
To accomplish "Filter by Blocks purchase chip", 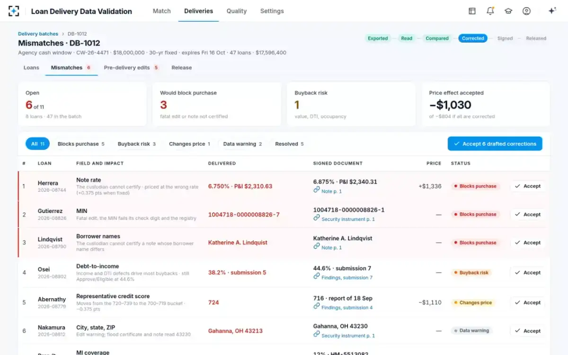I will pyautogui.click(x=81, y=144).
